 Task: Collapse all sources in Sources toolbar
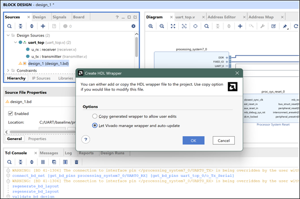click(21, 26)
